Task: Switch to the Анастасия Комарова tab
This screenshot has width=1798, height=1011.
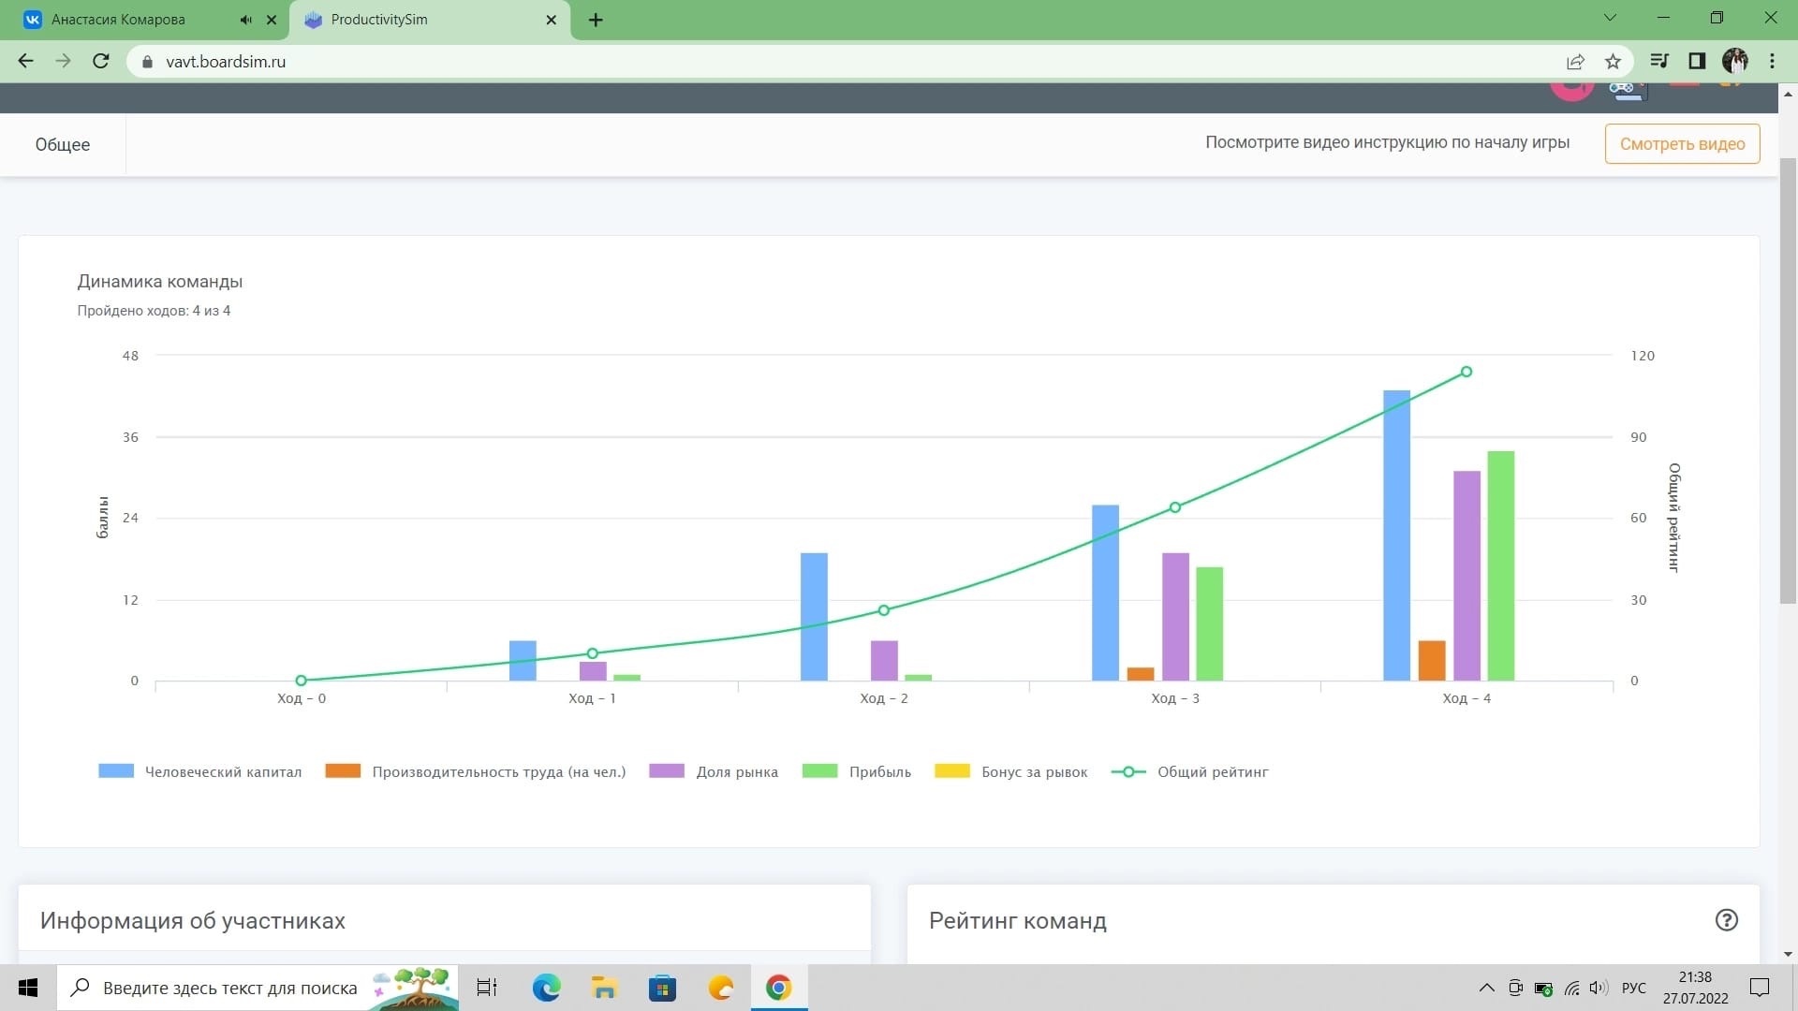Action: pyautogui.click(x=118, y=20)
